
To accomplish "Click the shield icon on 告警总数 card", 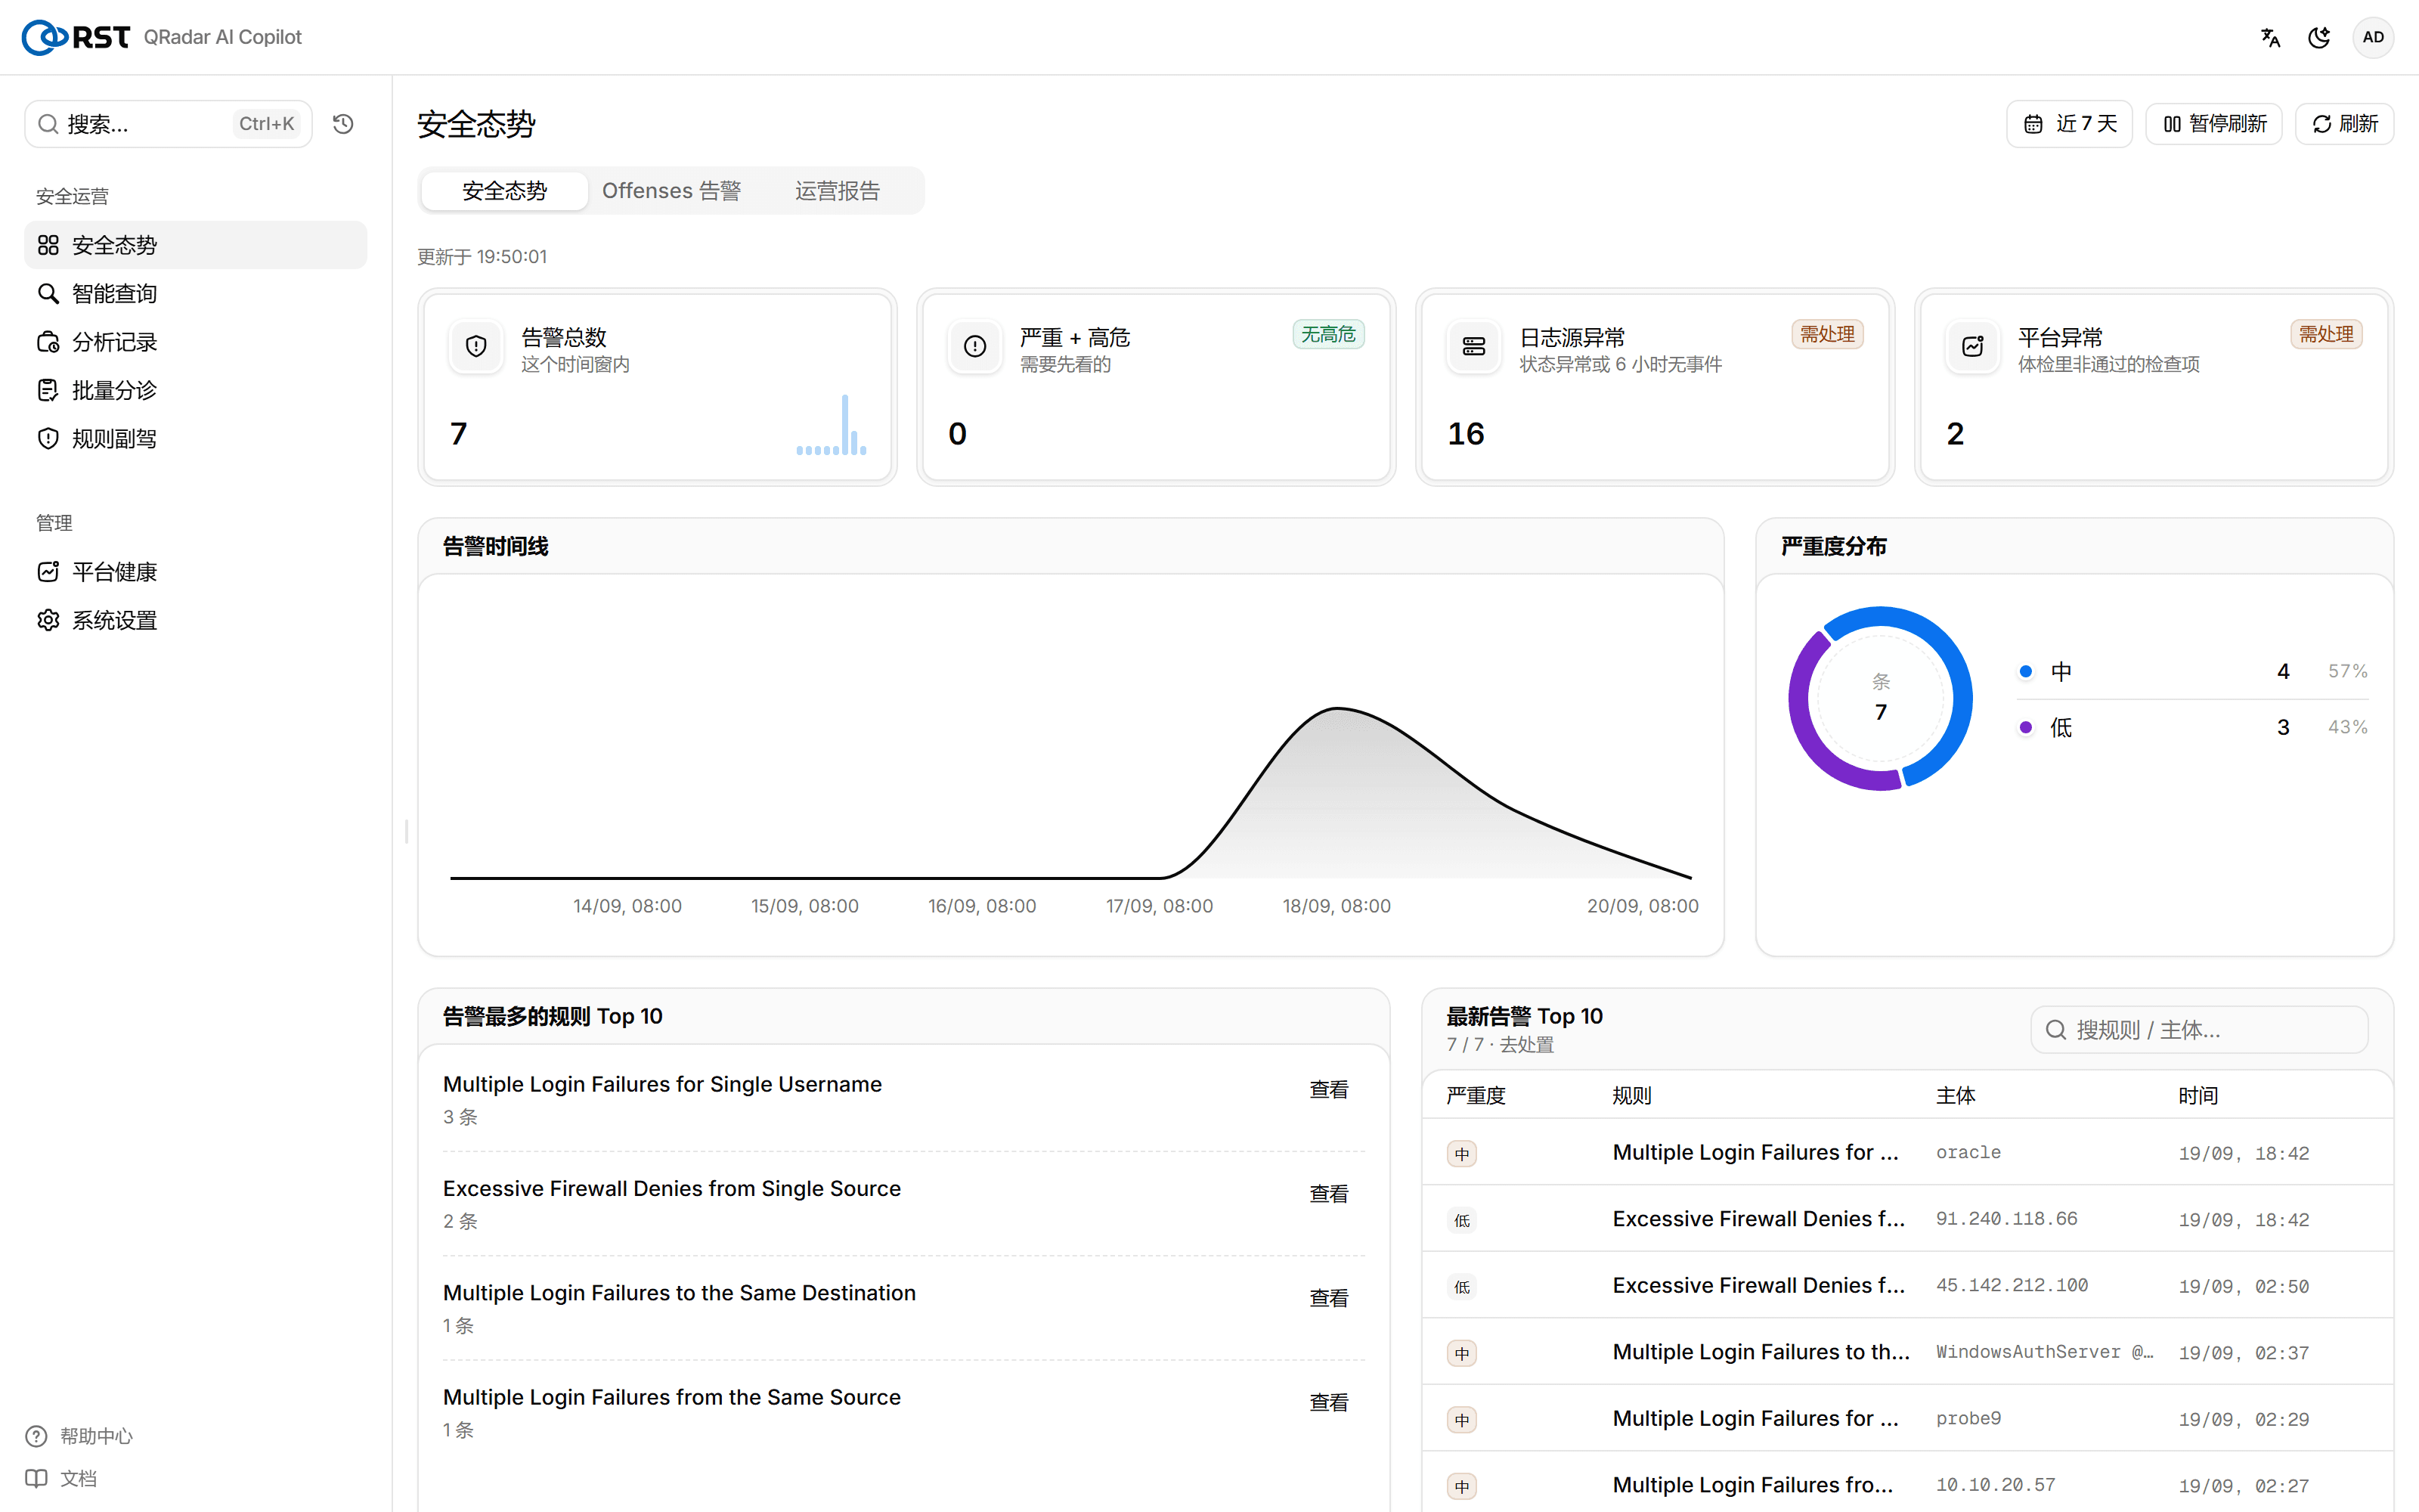I will pos(475,347).
